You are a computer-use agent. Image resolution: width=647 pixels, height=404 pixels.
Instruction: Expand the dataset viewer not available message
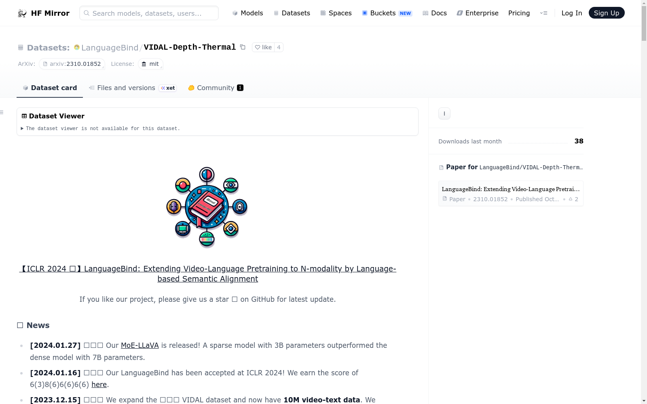click(100, 128)
